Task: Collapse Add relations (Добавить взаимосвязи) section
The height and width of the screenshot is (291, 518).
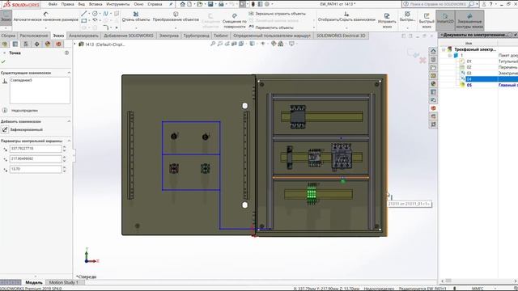Action: (x=69, y=121)
